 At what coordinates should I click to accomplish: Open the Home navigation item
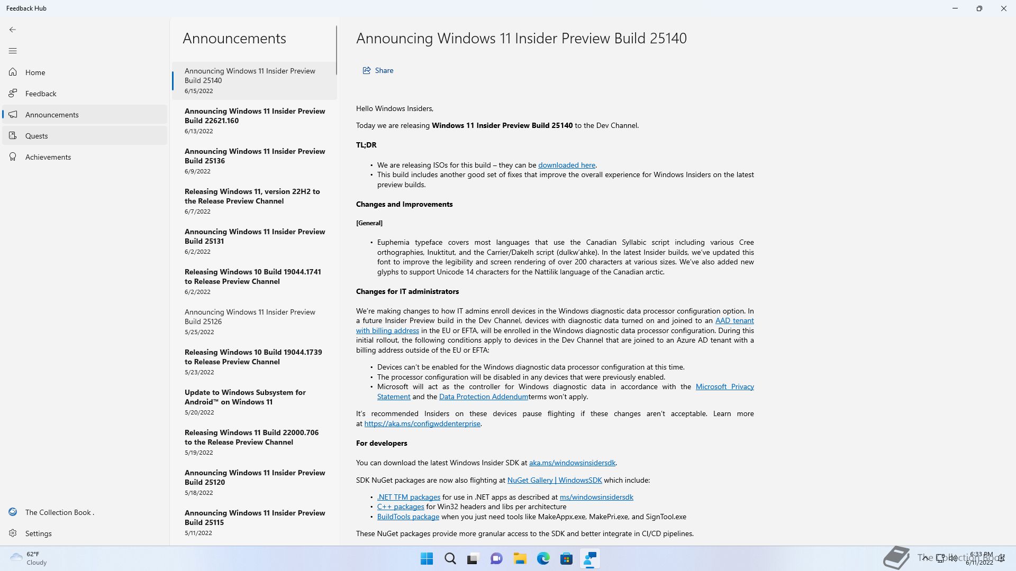coord(85,72)
